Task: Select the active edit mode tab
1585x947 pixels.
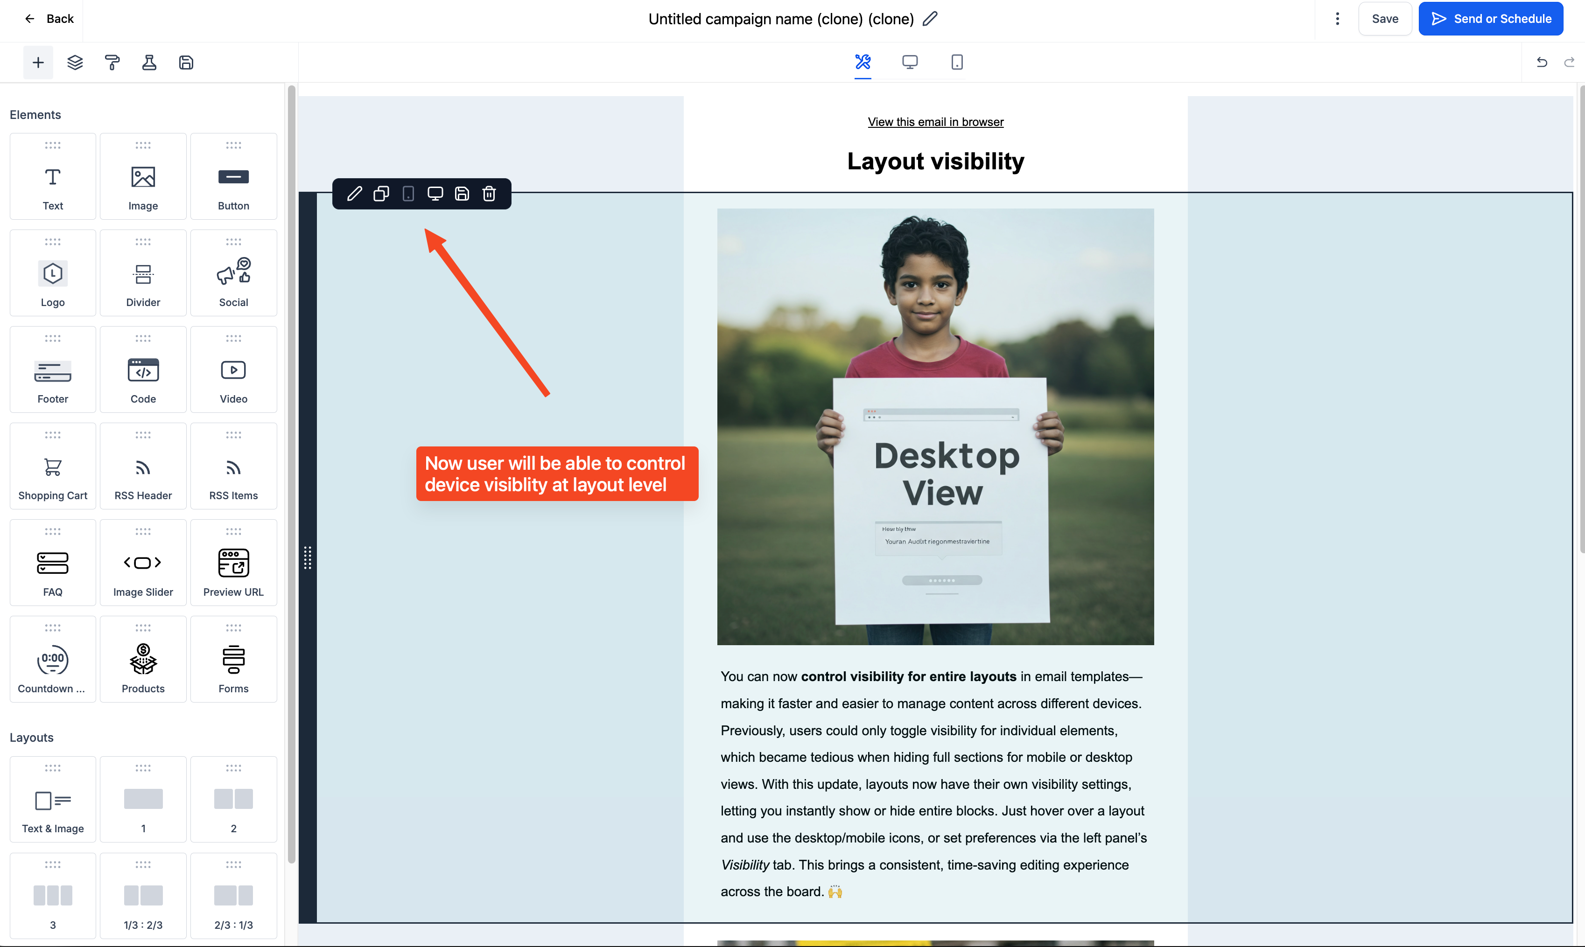Action: [x=863, y=62]
